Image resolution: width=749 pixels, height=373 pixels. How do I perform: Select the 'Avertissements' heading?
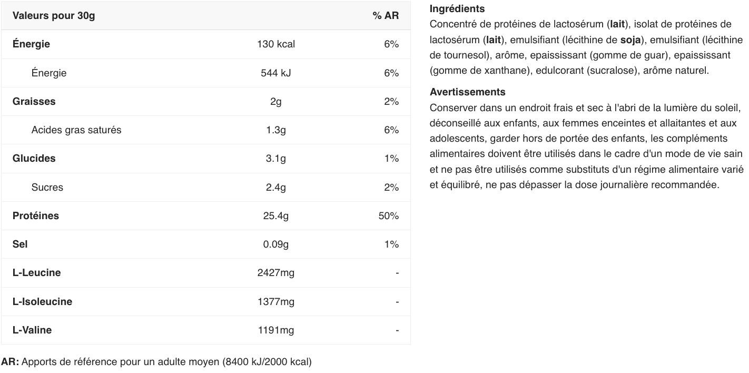click(467, 92)
